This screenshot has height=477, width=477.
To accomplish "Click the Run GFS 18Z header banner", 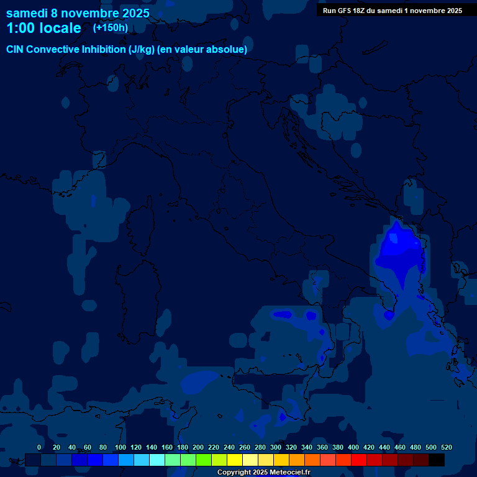I will tap(392, 11).
